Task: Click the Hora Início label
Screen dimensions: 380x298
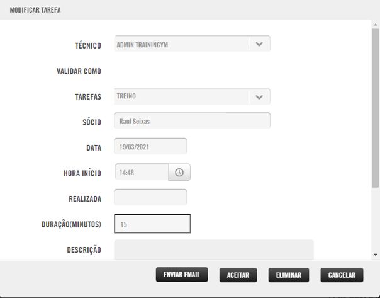Action: tap(82, 173)
